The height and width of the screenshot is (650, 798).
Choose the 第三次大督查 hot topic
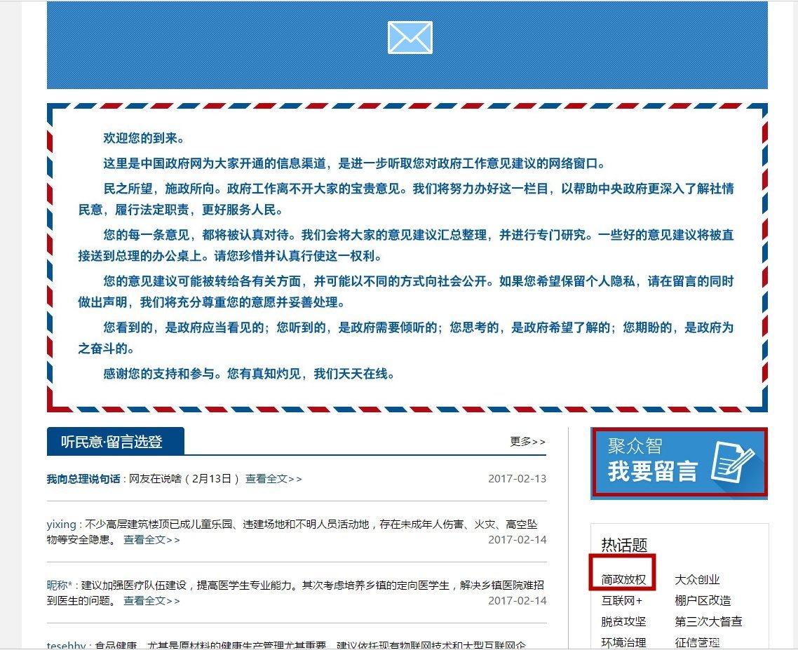coord(708,622)
